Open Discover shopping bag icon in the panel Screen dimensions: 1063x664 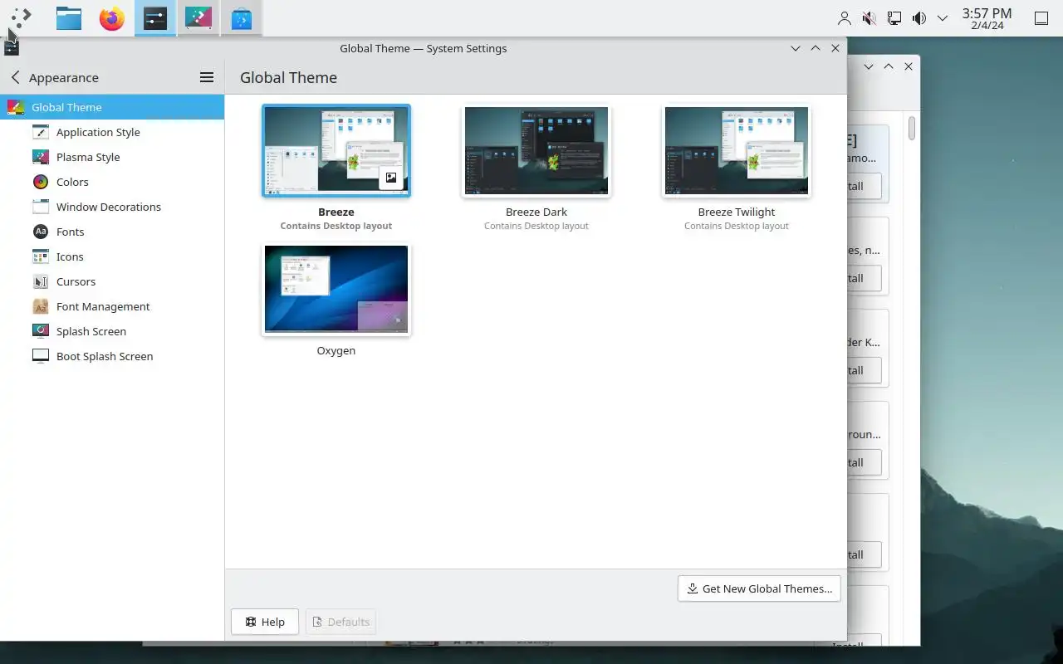coord(242,17)
